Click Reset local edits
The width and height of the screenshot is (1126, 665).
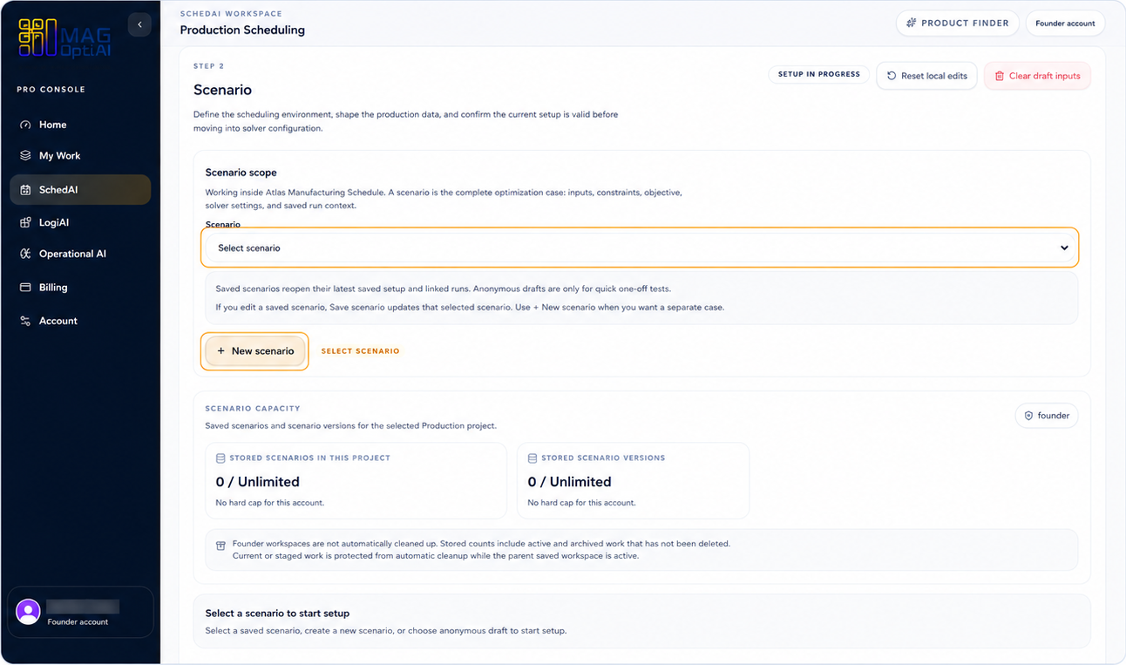pyautogui.click(x=926, y=76)
